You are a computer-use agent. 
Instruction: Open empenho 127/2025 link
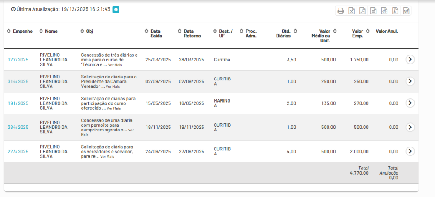coord(18,60)
